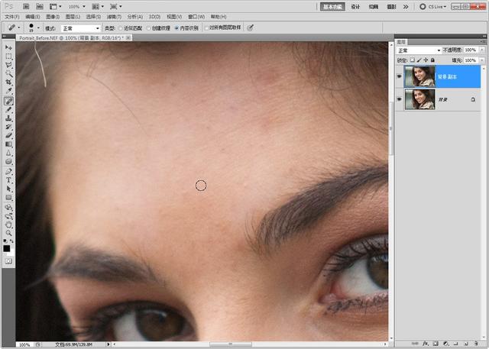Click the black foreground color swatch
The height and width of the screenshot is (349, 489).
[x=7, y=248]
